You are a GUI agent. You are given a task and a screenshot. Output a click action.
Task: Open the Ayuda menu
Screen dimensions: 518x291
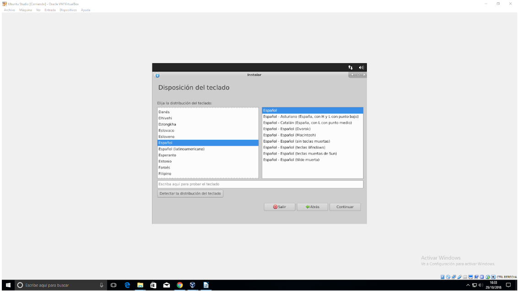(x=86, y=10)
